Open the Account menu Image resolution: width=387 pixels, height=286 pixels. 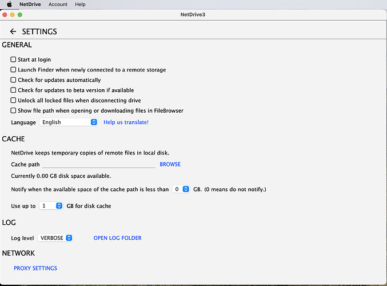pyautogui.click(x=58, y=4)
